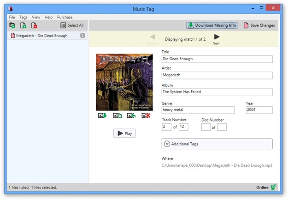
Task: Click the add folder icon
Action: (12, 25)
